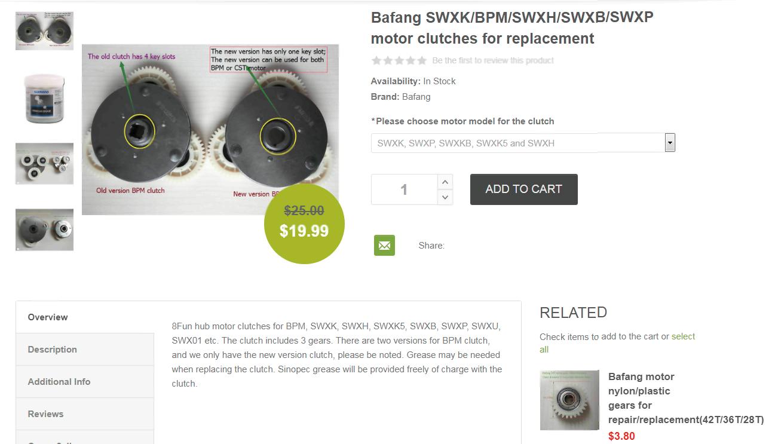Viewport: 772px width, 444px height.
Task: Click the 'select all' related items link
Action: pos(617,343)
